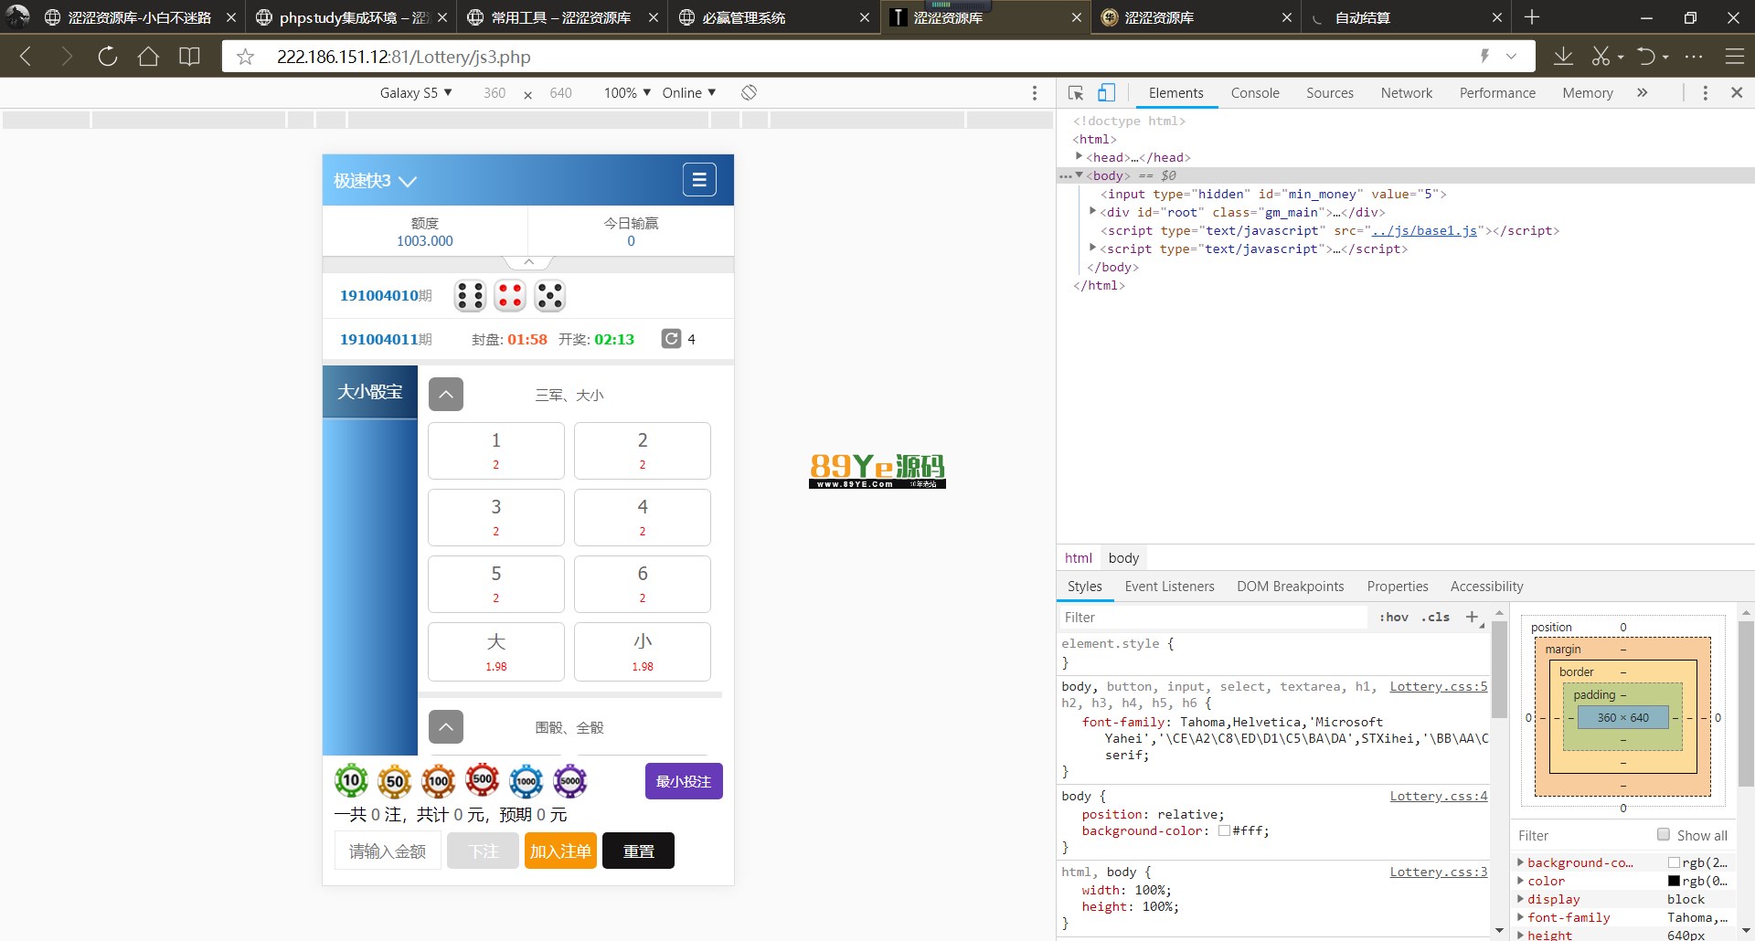The width and height of the screenshot is (1755, 941).
Task: Open device toolbar more options menu
Action: tap(1035, 92)
